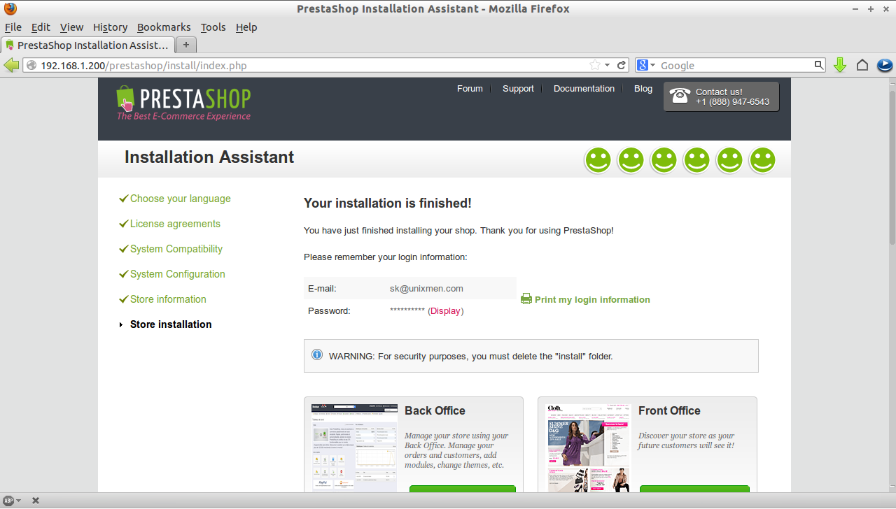
Task: Open the Adblock Plus dropdown arrow
Action: 18,501
